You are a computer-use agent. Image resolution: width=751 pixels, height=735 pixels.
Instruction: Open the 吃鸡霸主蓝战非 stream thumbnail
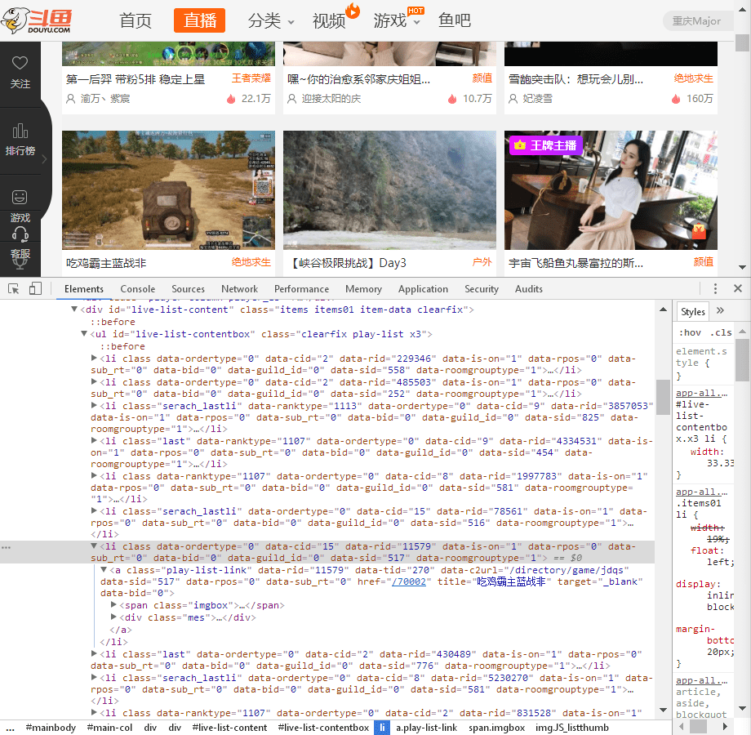pos(169,190)
